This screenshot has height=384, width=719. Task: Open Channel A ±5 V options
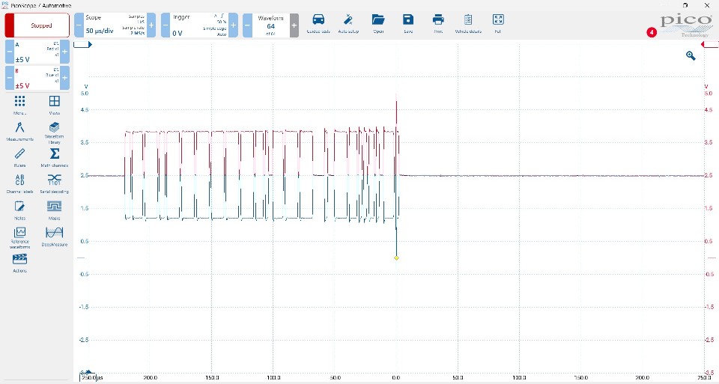(37, 52)
